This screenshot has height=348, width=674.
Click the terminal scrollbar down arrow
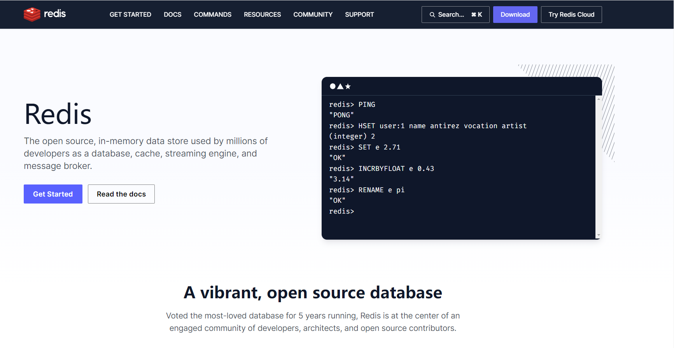coord(599,235)
